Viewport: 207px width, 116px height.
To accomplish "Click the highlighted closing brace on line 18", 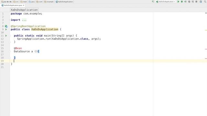I will (x=15, y=58).
